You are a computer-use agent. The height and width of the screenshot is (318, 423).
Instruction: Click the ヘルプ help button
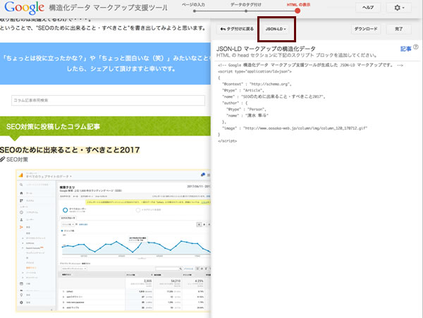[x=367, y=8]
